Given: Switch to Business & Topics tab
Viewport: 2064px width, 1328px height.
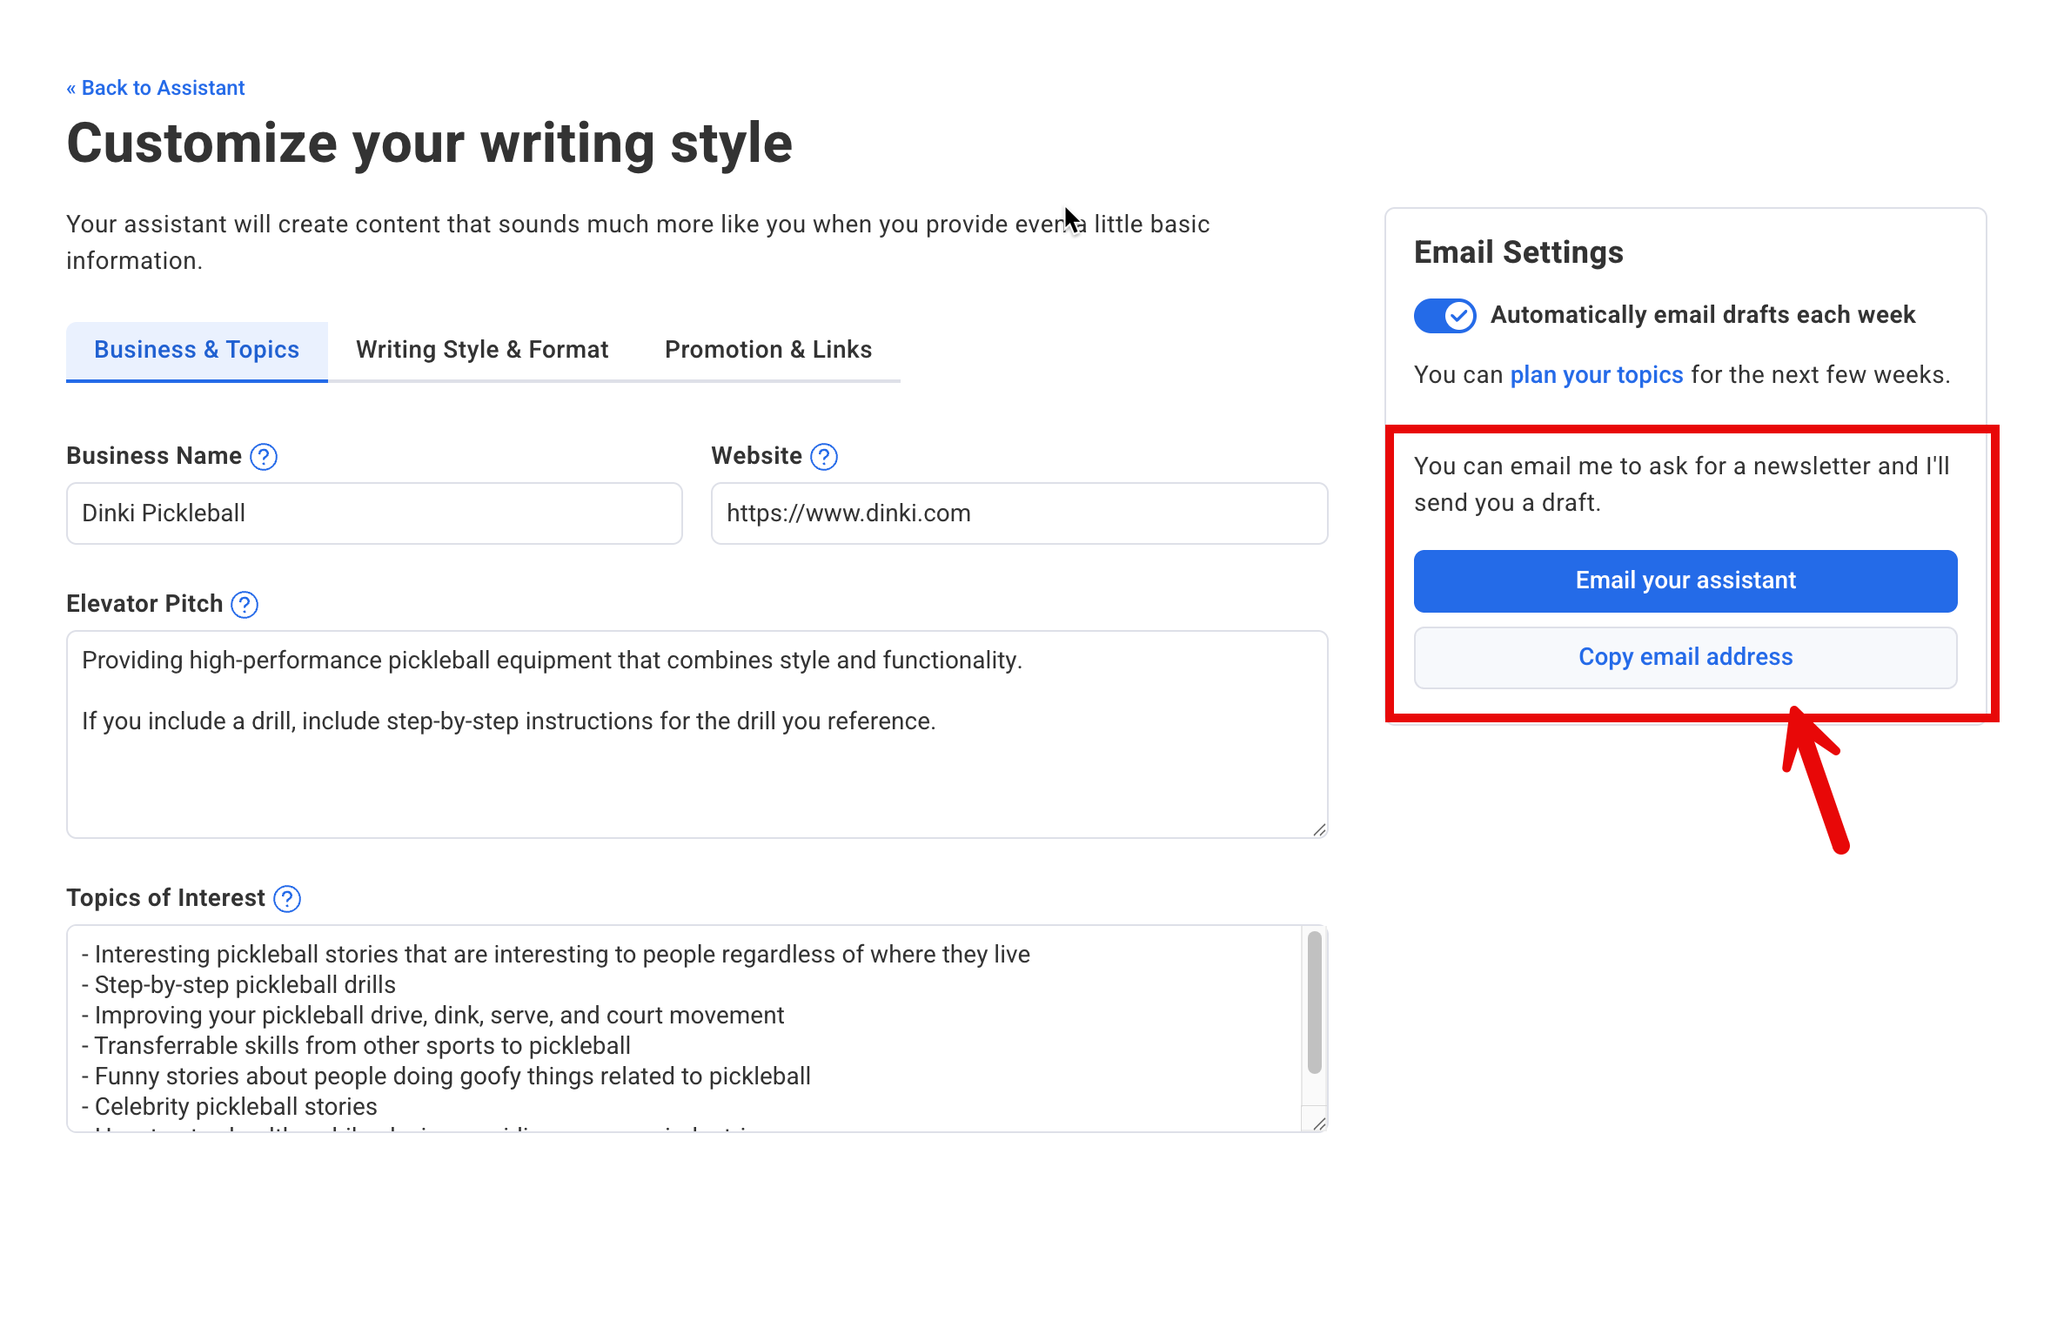Looking at the screenshot, I should [197, 350].
